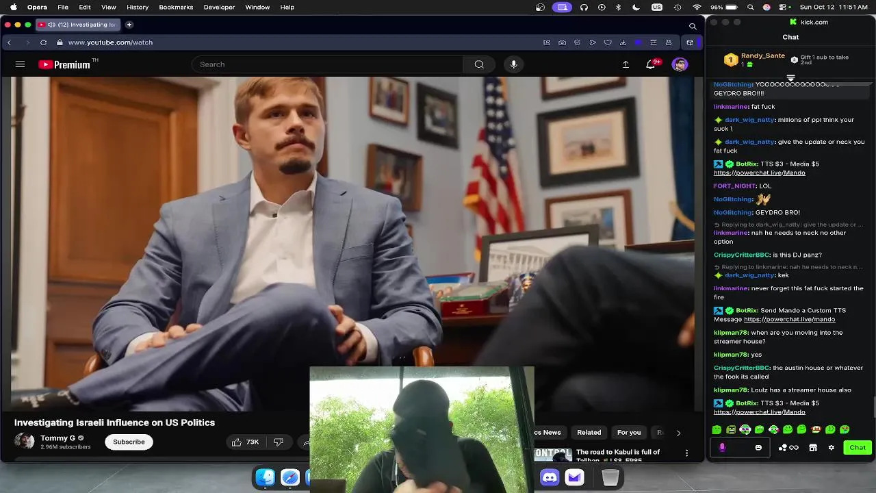Open the YouTube notifications bell

tap(651, 64)
